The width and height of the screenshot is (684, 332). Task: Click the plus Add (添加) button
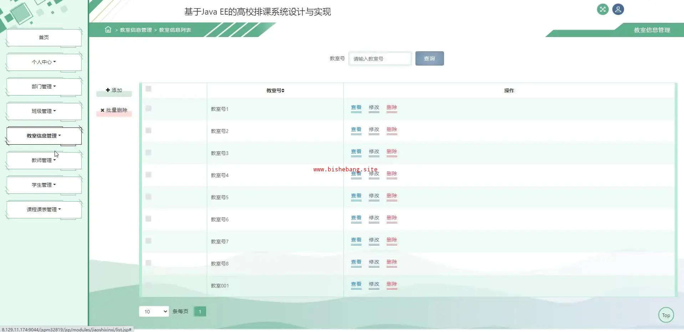[114, 90]
